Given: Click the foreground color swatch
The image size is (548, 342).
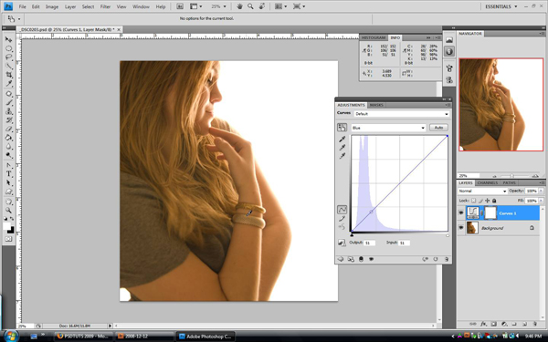Looking at the screenshot, I should pyautogui.click(x=6, y=226).
